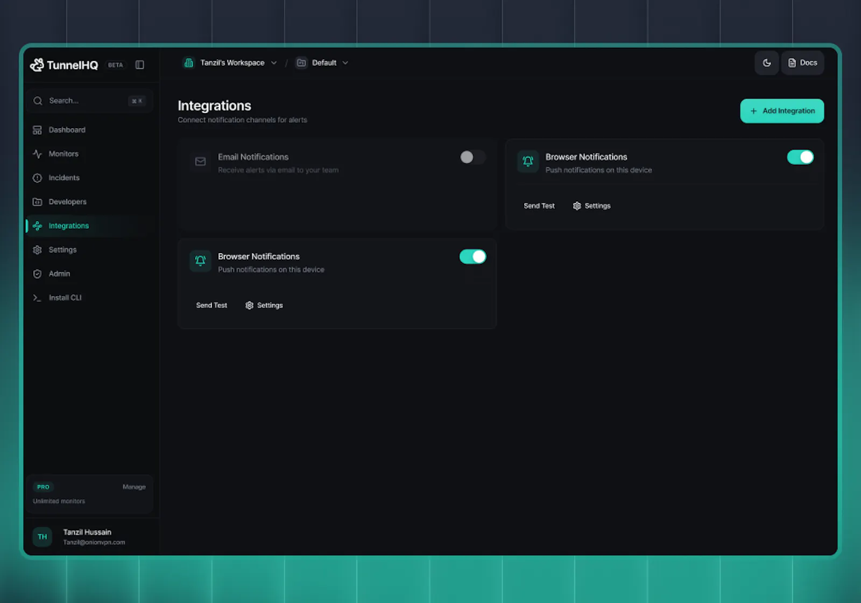Enable the Email Notifications toggle
Image resolution: width=861 pixels, height=603 pixels.
click(472, 157)
